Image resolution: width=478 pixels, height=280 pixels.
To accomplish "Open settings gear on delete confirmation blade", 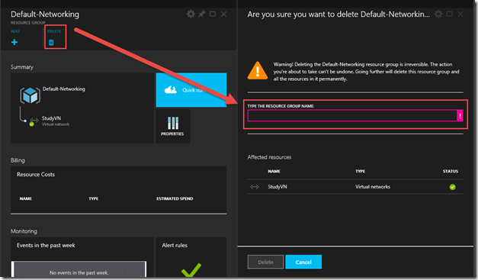I will 438,14.
